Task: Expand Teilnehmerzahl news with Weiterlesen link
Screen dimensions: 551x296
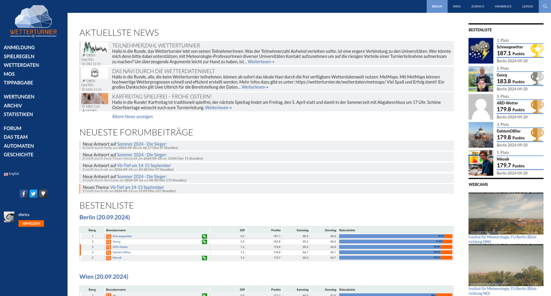Action: 261,62
